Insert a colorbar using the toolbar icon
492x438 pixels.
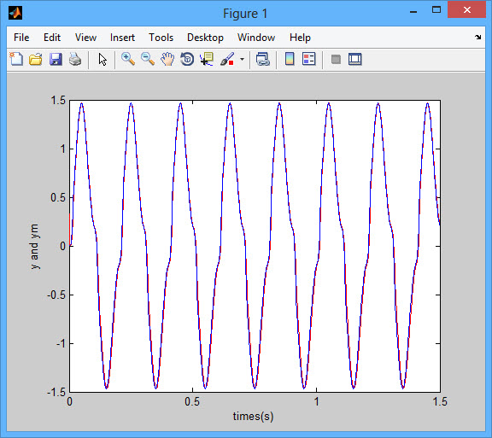coord(290,59)
